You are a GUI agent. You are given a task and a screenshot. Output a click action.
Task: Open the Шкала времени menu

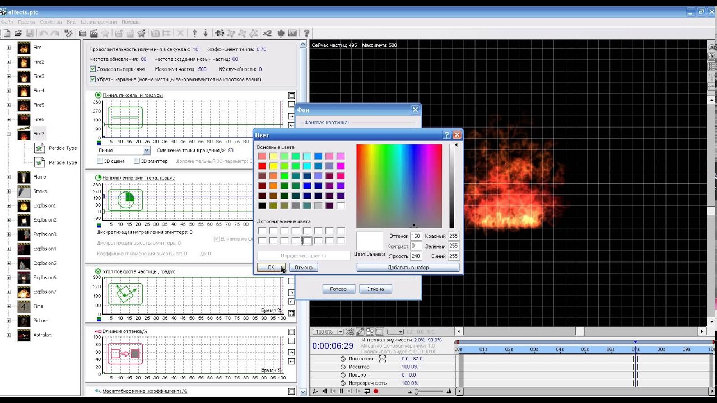coord(99,22)
